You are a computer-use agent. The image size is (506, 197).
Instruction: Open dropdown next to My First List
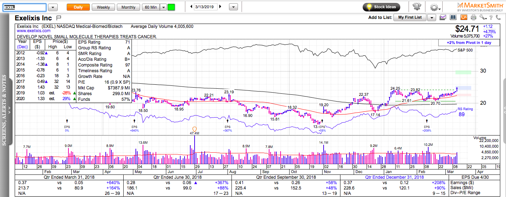click(x=432, y=17)
